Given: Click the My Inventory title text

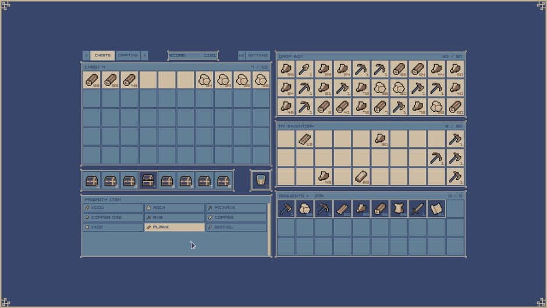Looking at the screenshot, I should (x=297, y=126).
